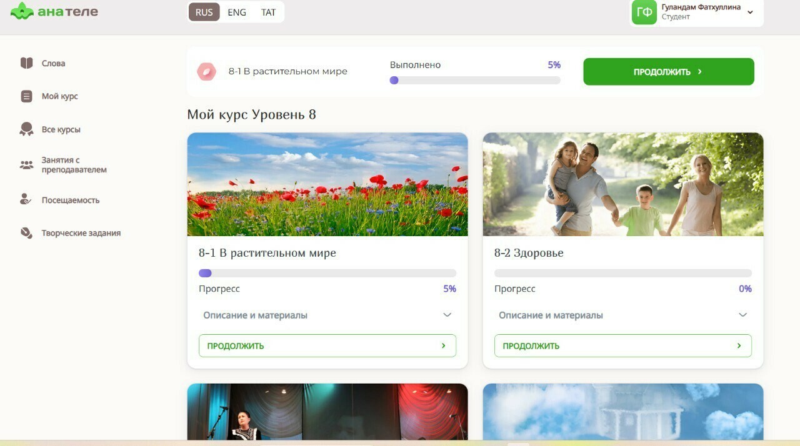Click the pink course icon beside 8-1 banner
The image size is (800, 446).
click(x=206, y=72)
